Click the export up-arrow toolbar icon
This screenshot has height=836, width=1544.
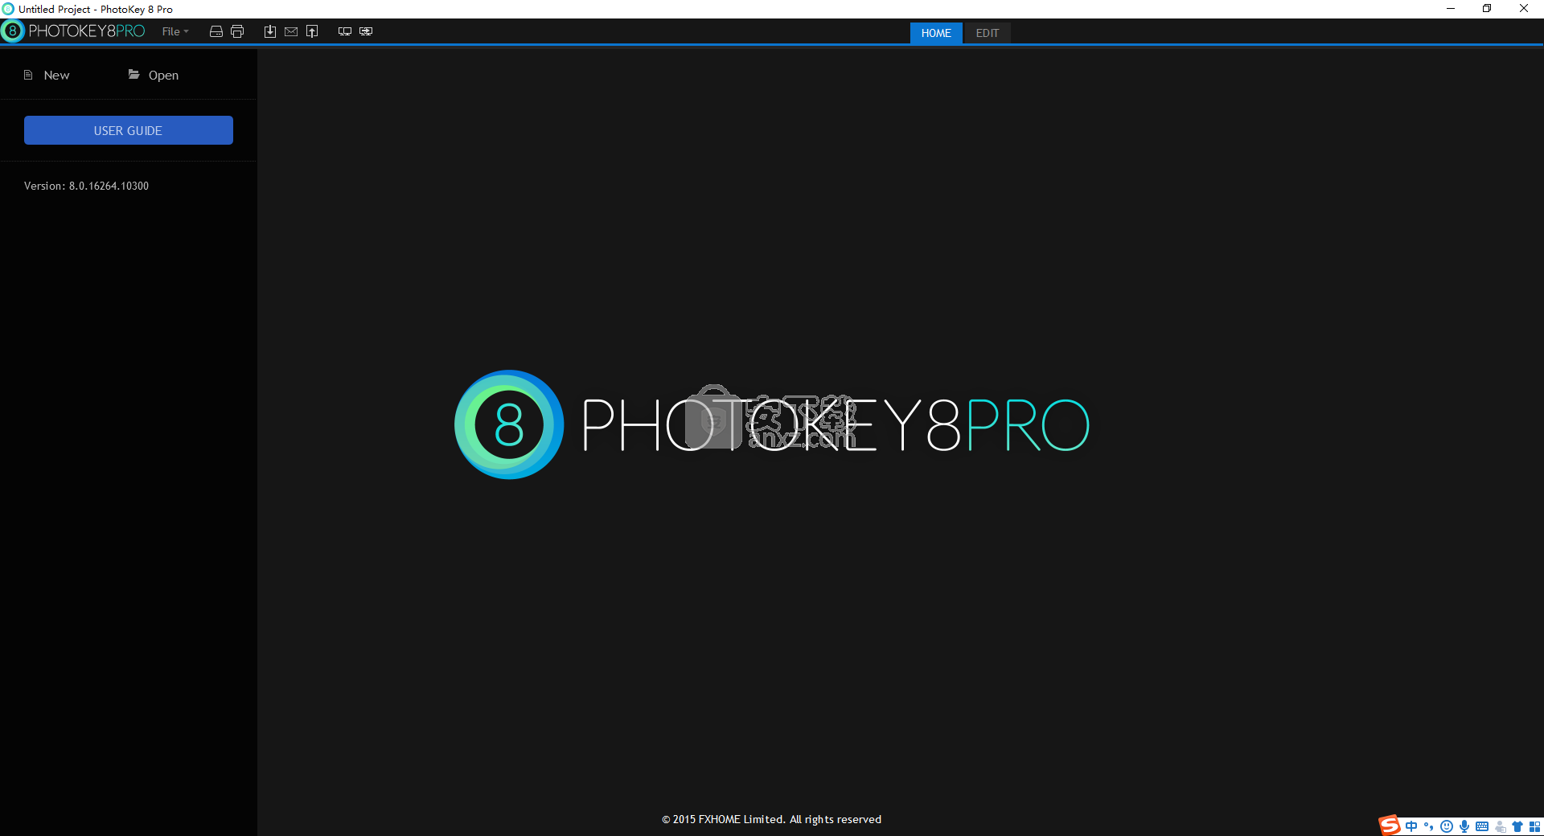(x=312, y=31)
